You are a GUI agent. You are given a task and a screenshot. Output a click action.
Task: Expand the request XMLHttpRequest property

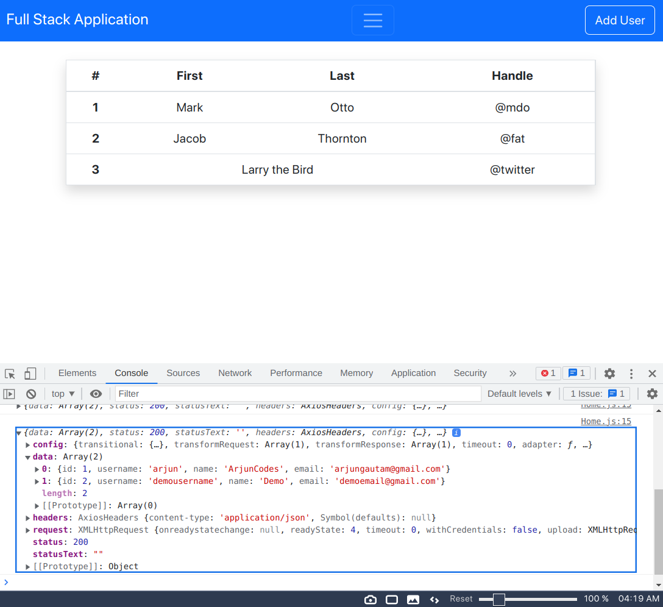[28, 530]
